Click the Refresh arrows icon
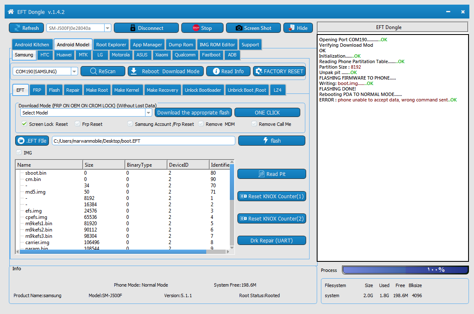This screenshot has height=314, width=474. pos(17,28)
